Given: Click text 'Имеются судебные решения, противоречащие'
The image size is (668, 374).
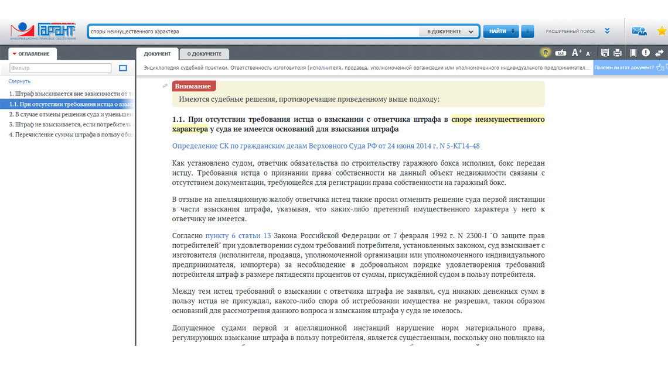Looking at the screenshot, I should coord(309,99).
